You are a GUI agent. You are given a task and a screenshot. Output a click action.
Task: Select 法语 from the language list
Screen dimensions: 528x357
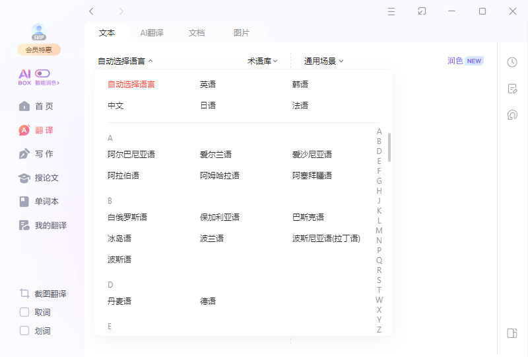pos(300,106)
